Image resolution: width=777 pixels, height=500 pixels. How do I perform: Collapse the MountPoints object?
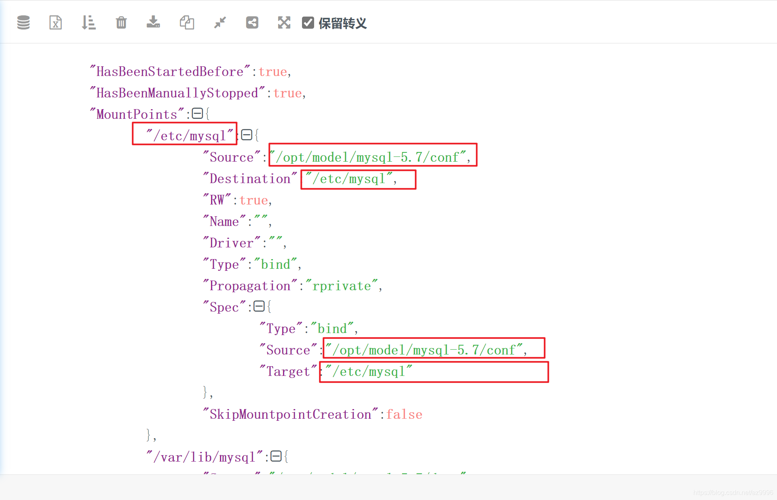click(x=197, y=114)
